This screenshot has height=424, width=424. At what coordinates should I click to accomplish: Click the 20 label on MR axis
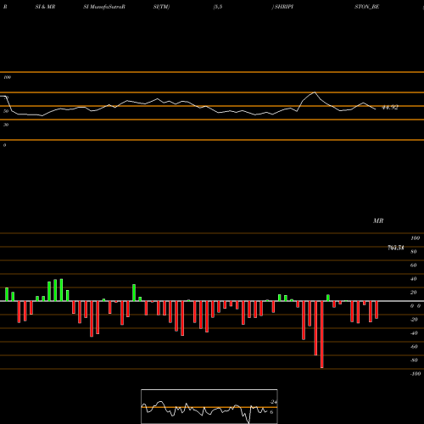pyautogui.click(x=414, y=293)
